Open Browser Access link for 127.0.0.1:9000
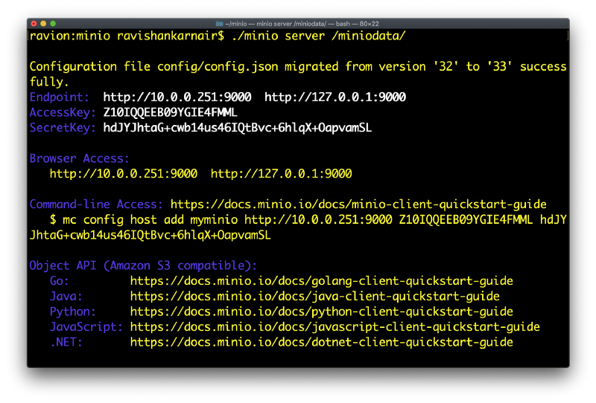This screenshot has width=596, height=403. pos(281,174)
